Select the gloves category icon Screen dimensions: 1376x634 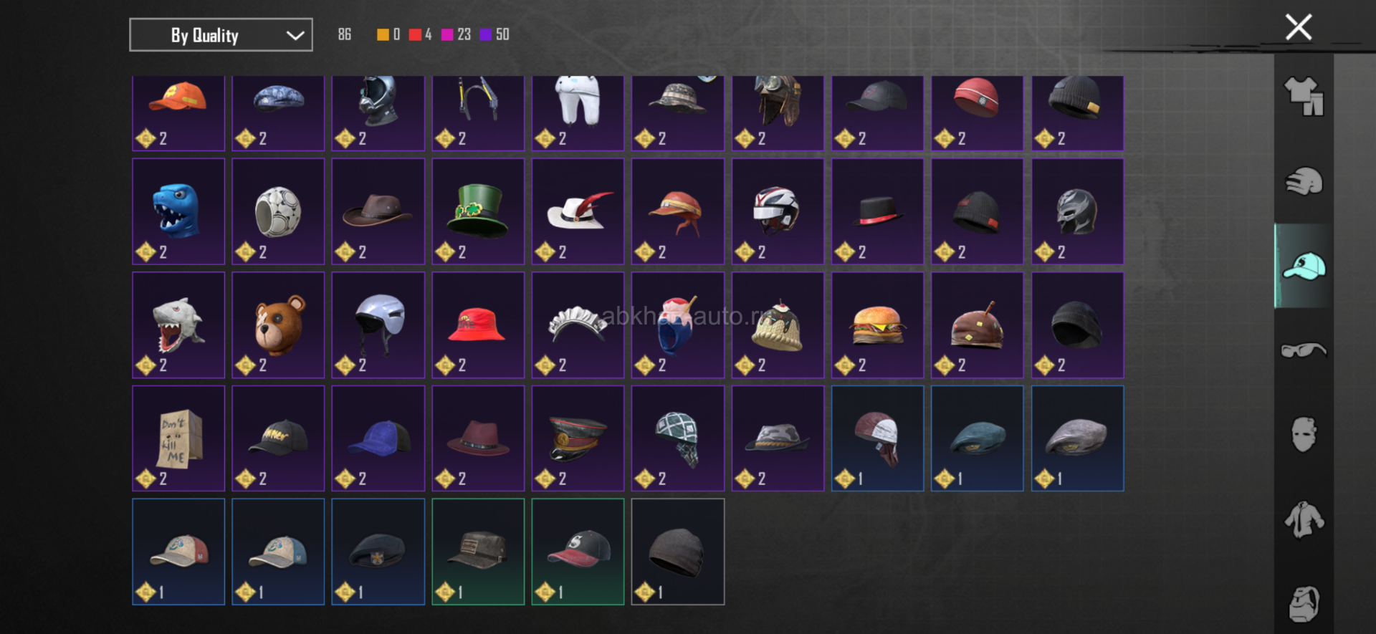coord(1304,181)
